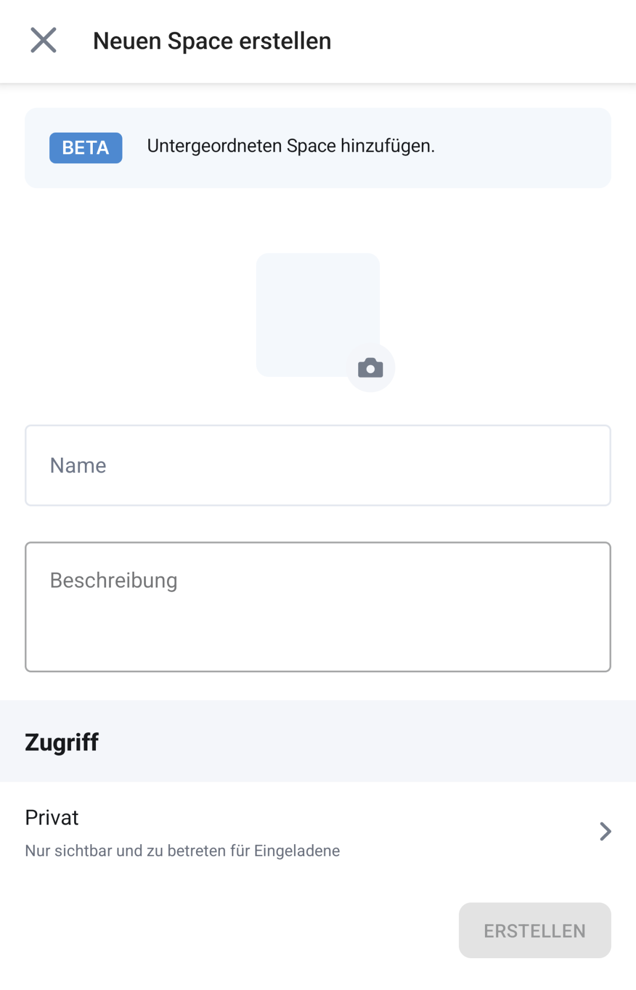636x990 pixels.
Task: Close the Neuen Space erstellen screen
Action: point(43,40)
